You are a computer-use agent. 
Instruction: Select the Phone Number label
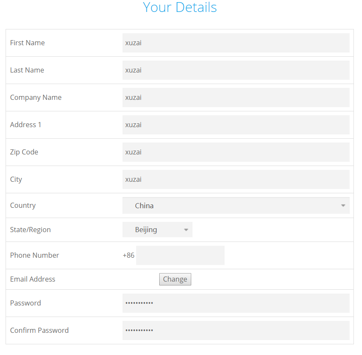(35, 255)
